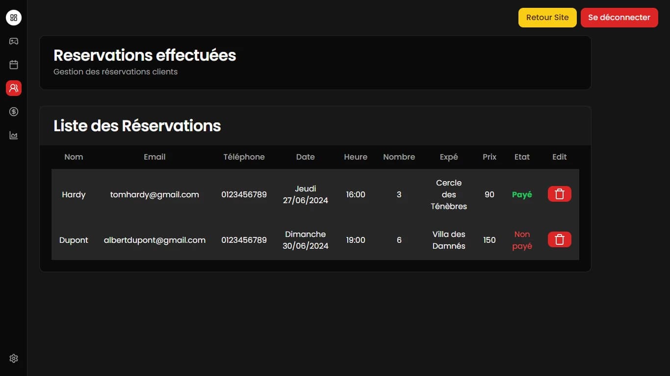The height and width of the screenshot is (376, 670).
Task: Select the albertdupont@gmail.com email cell
Action: point(155,240)
